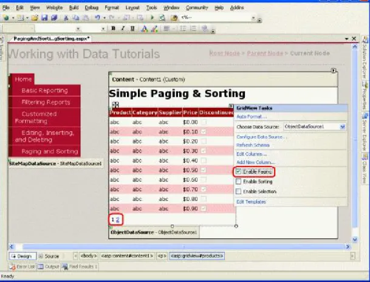370x282 pixels.
Task: Open the New Web Site dropdown arrow
Action: pyautogui.click(x=13, y=18)
